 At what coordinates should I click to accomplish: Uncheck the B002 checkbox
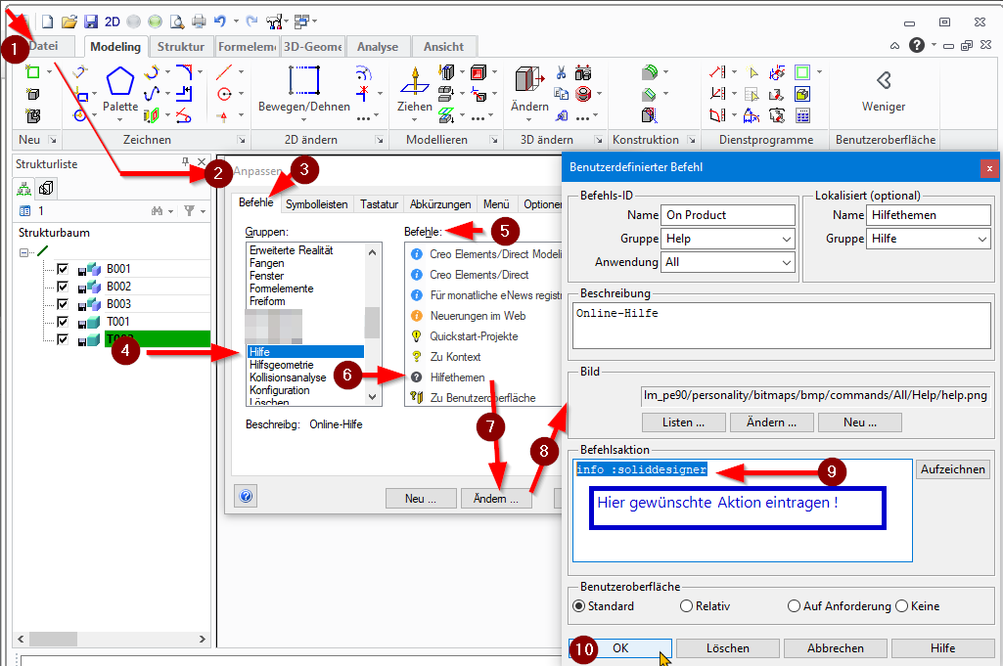pos(62,287)
